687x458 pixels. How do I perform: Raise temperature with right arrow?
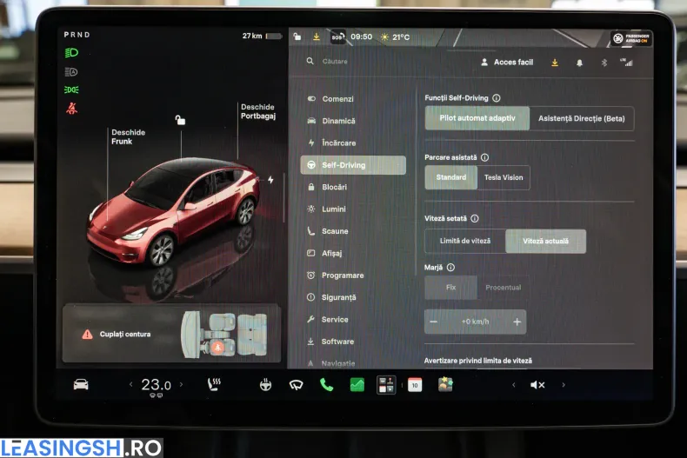(181, 384)
